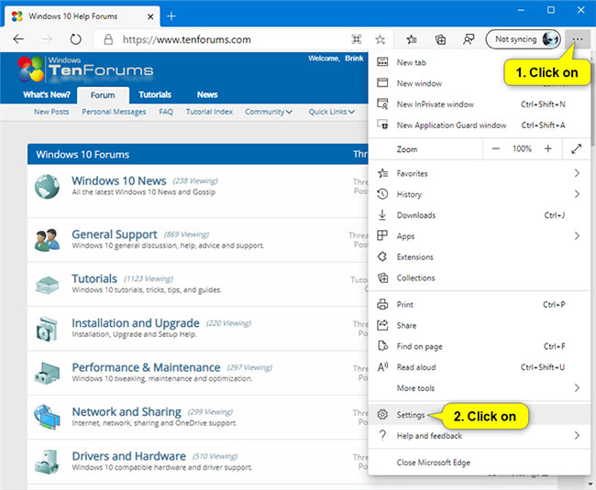Expand the History submenu

click(479, 194)
